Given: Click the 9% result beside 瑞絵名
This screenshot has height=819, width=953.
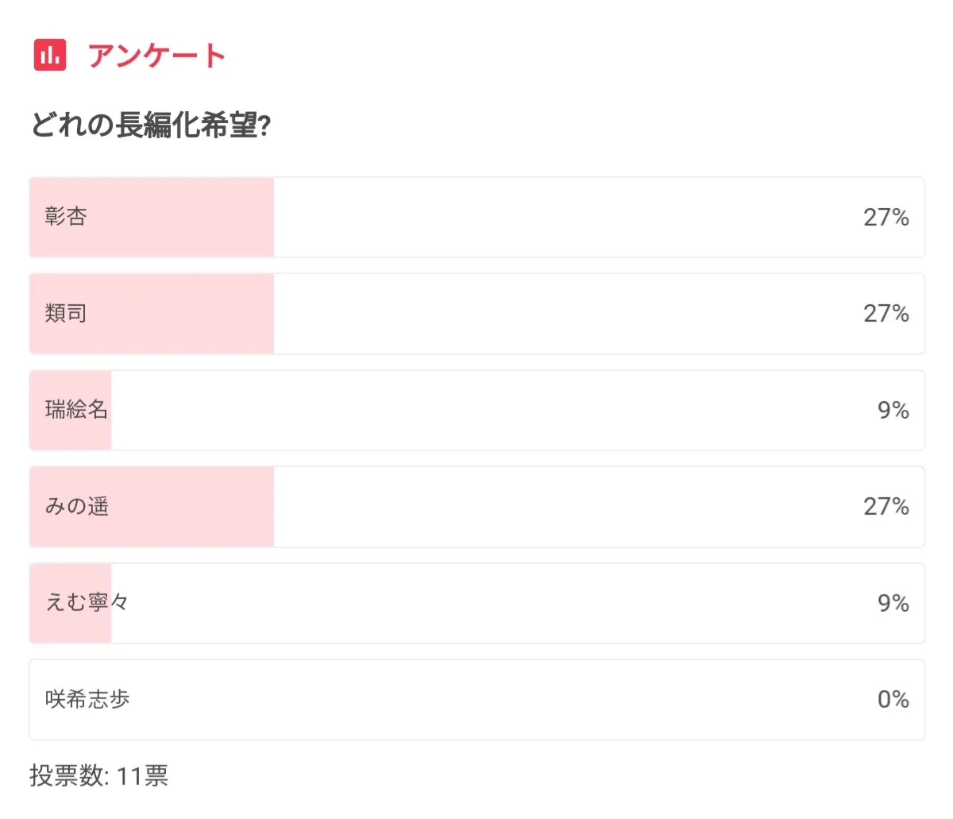Looking at the screenshot, I should 893,410.
